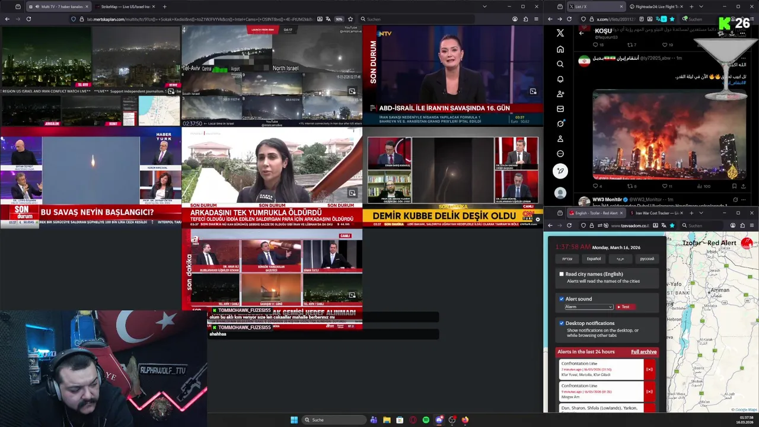This screenshot has height=427, width=759.
Task: Open Confrontation Line Misgav Am alert
Action: (601, 391)
